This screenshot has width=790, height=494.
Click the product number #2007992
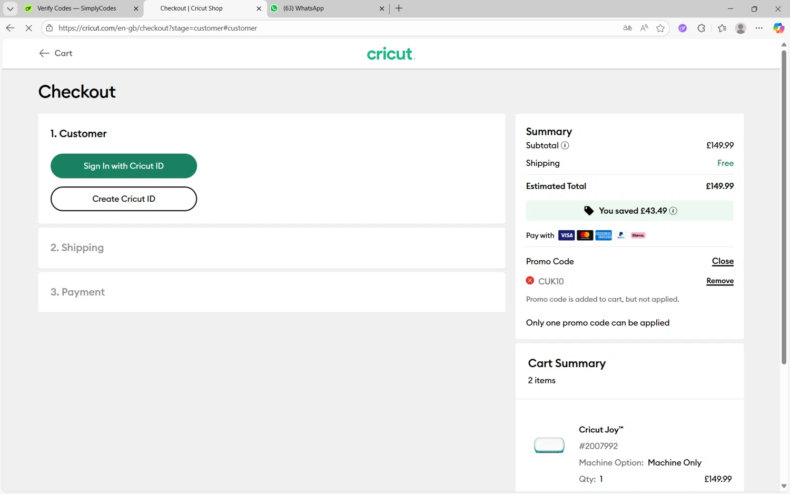pos(598,446)
